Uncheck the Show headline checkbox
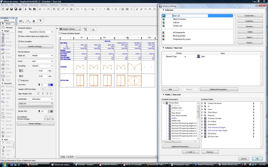This screenshot has height=167, width=268. click(19, 41)
